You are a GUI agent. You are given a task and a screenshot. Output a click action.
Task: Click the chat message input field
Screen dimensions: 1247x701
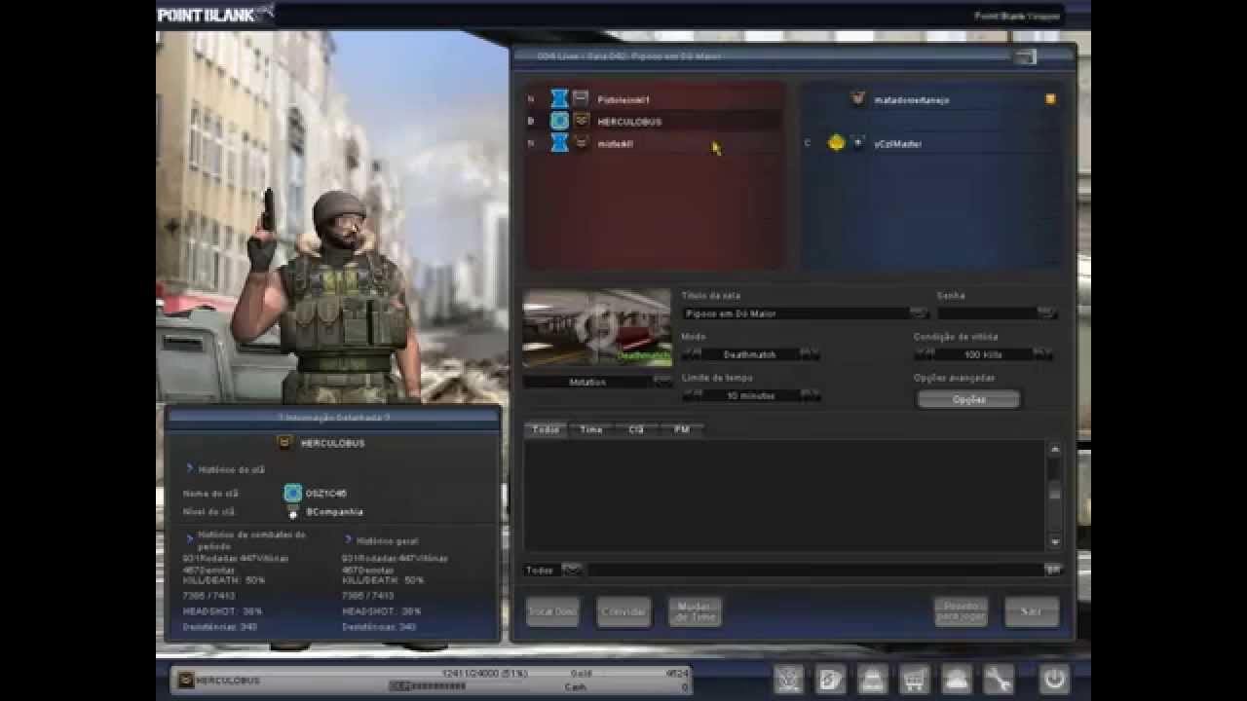coord(813,570)
